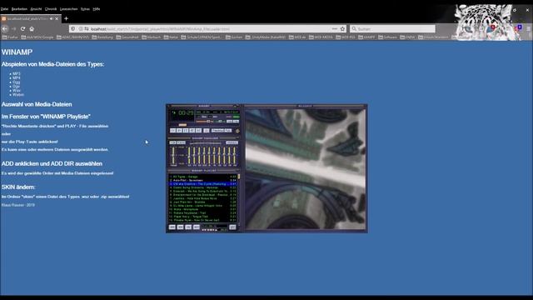Open the Software bookmarks folder

pyautogui.click(x=387, y=37)
